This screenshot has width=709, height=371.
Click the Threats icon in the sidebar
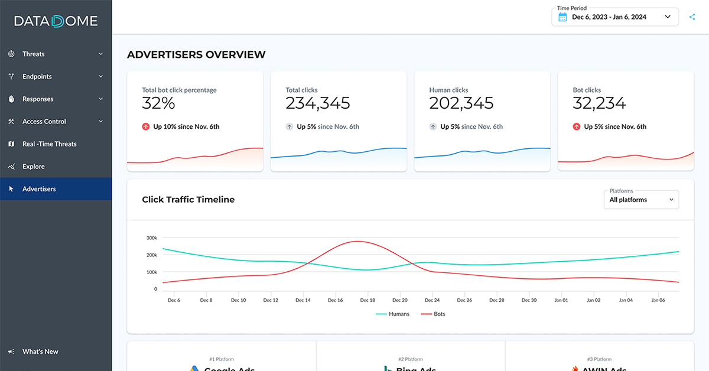click(x=11, y=54)
